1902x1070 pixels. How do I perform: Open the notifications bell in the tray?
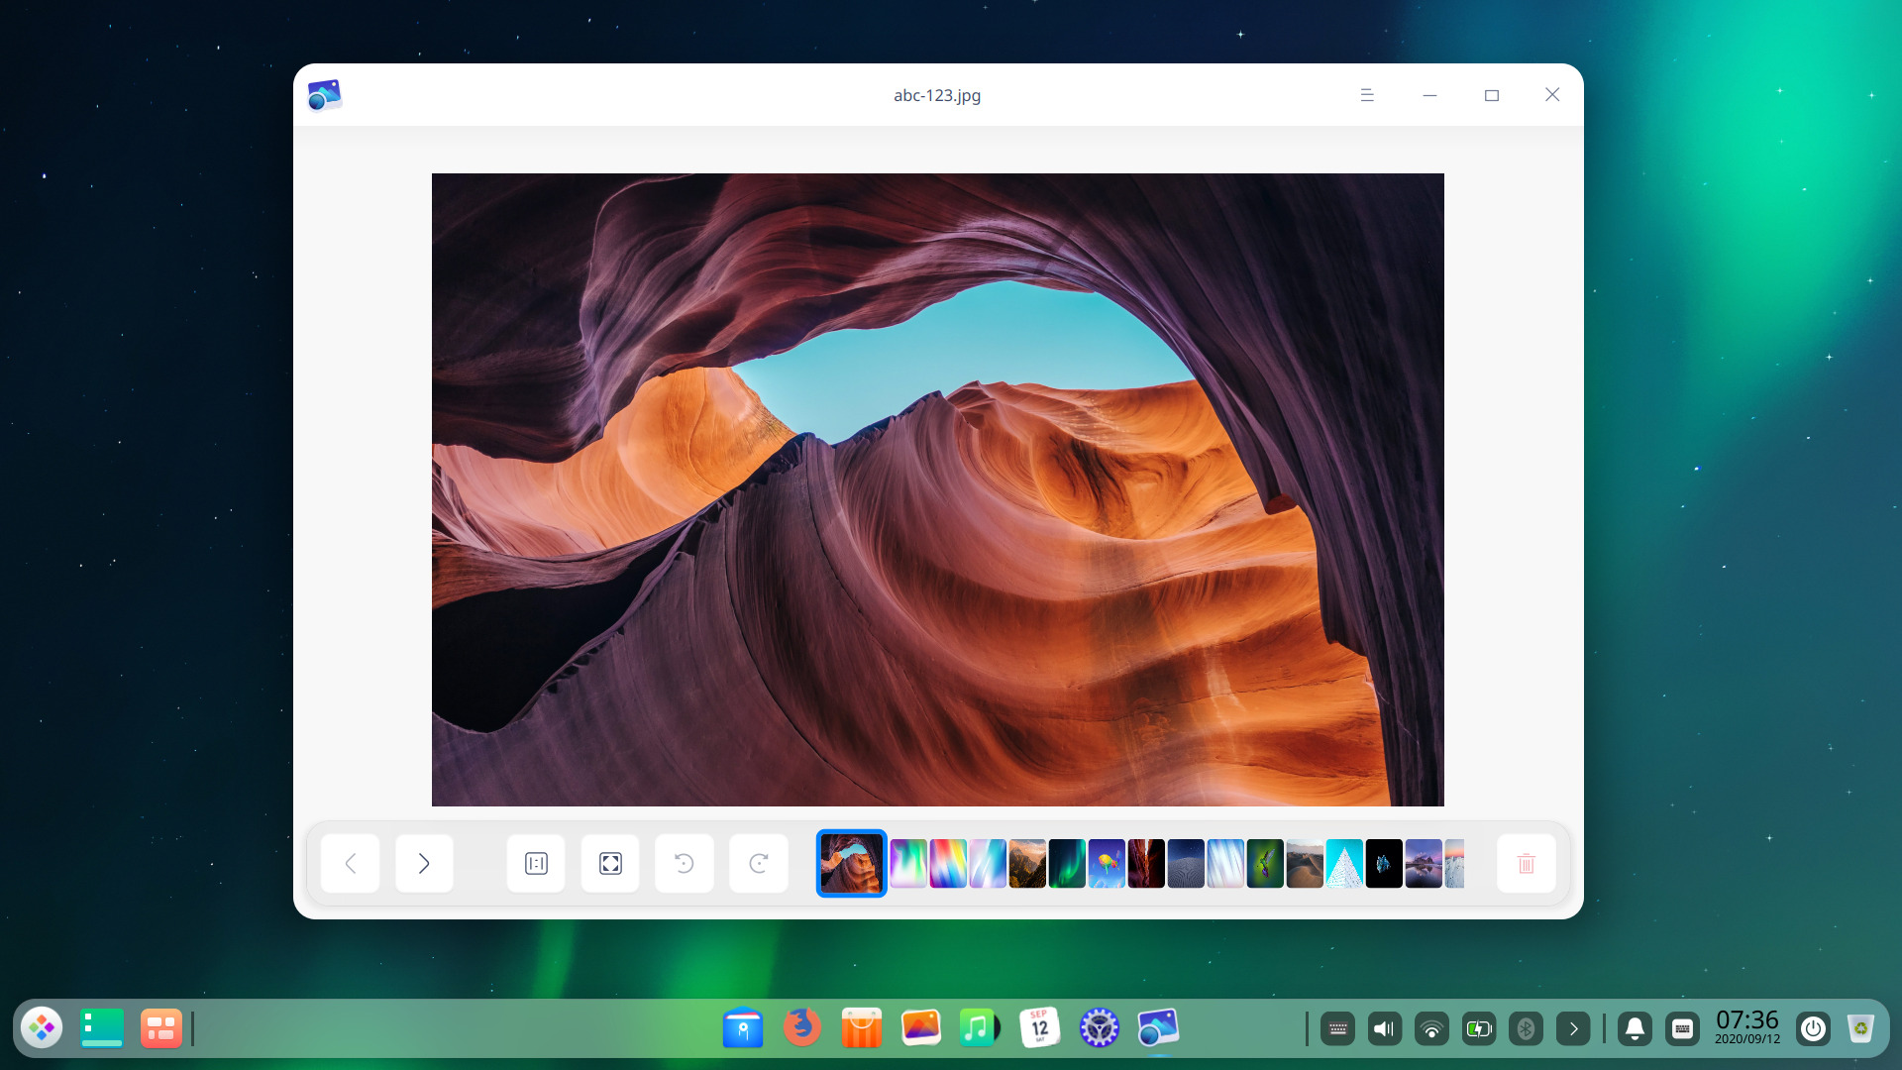(1635, 1027)
